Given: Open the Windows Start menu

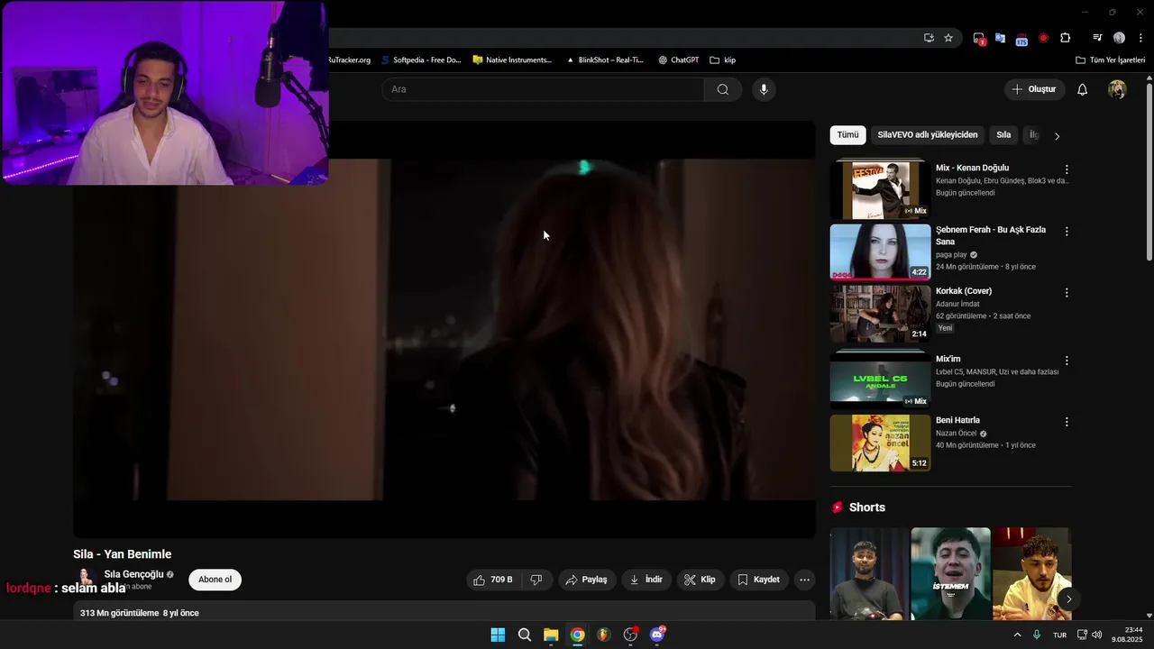Looking at the screenshot, I should click(x=498, y=635).
